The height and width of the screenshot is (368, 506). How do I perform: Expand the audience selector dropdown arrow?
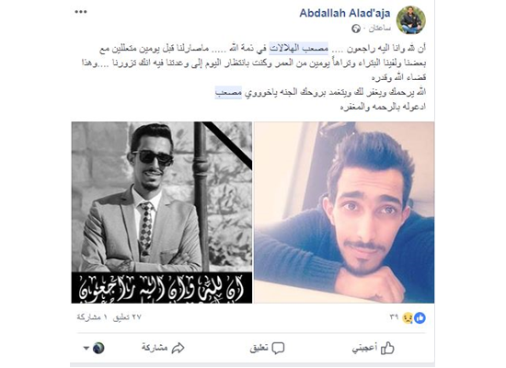[86, 349]
